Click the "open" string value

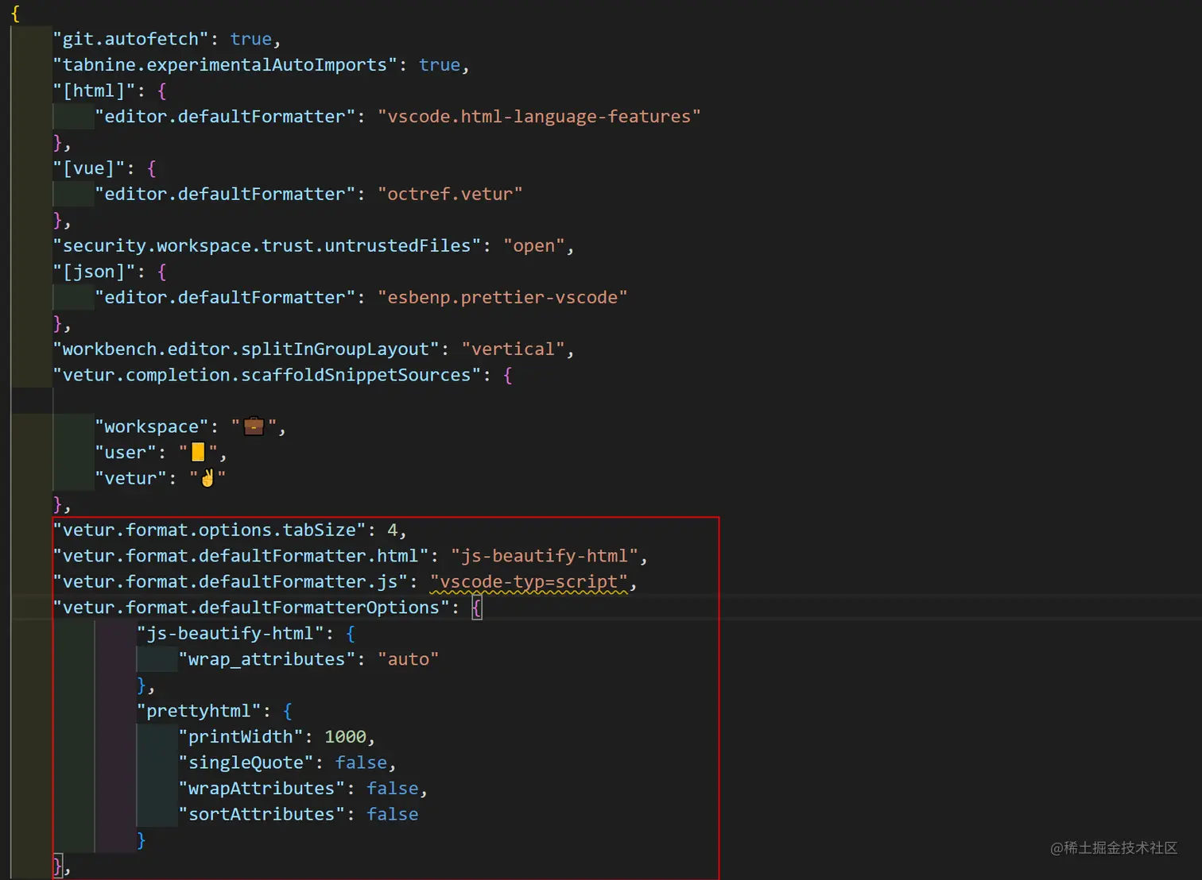534,245
